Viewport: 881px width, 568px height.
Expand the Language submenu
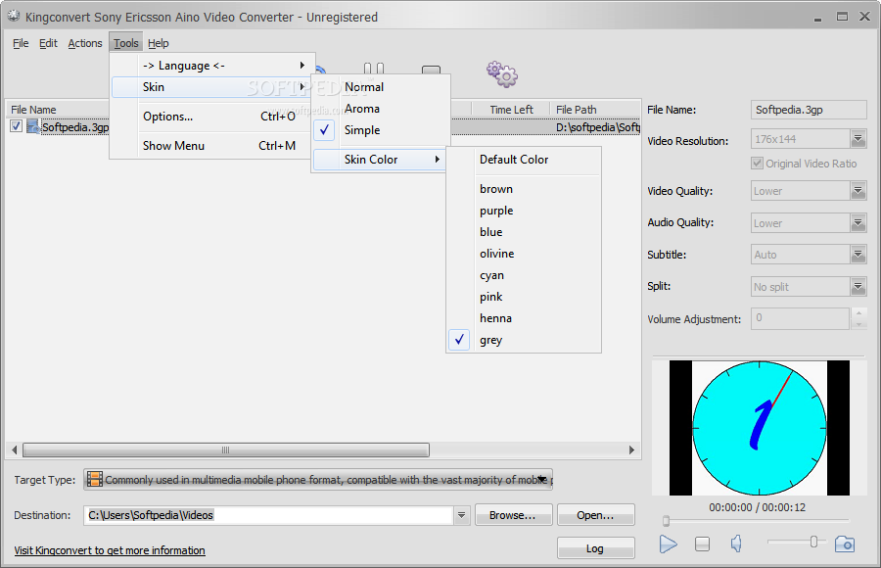tap(212, 66)
